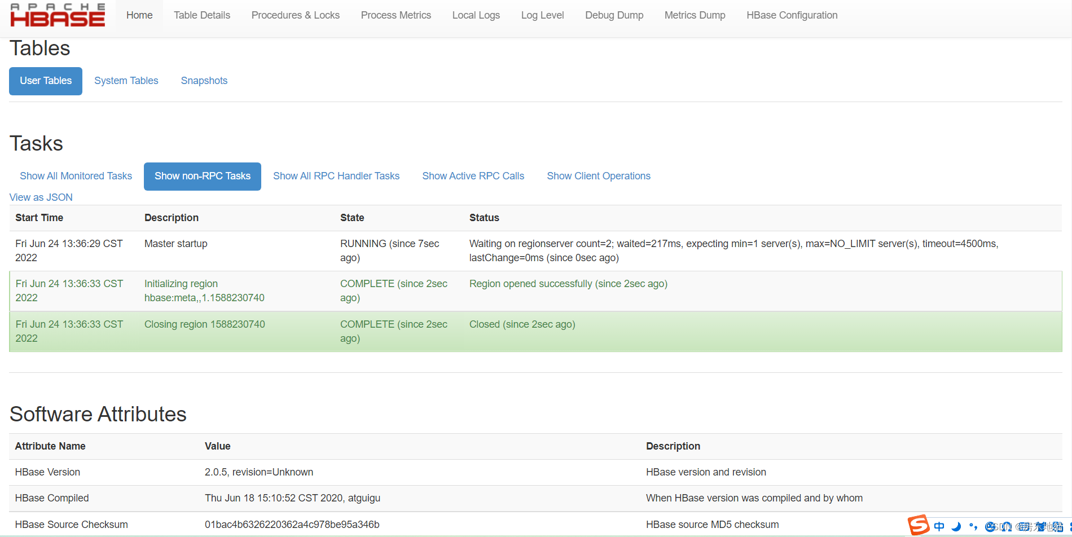Click the Value column header
1072x537 pixels.
pyautogui.click(x=218, y=446)
